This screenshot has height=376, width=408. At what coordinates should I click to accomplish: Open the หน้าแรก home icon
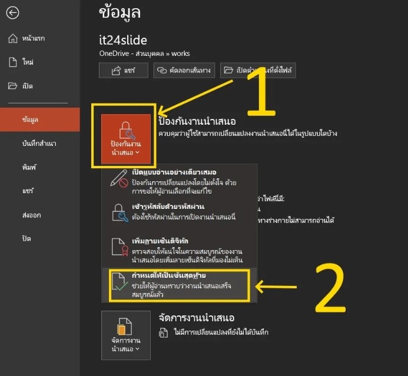13,38
